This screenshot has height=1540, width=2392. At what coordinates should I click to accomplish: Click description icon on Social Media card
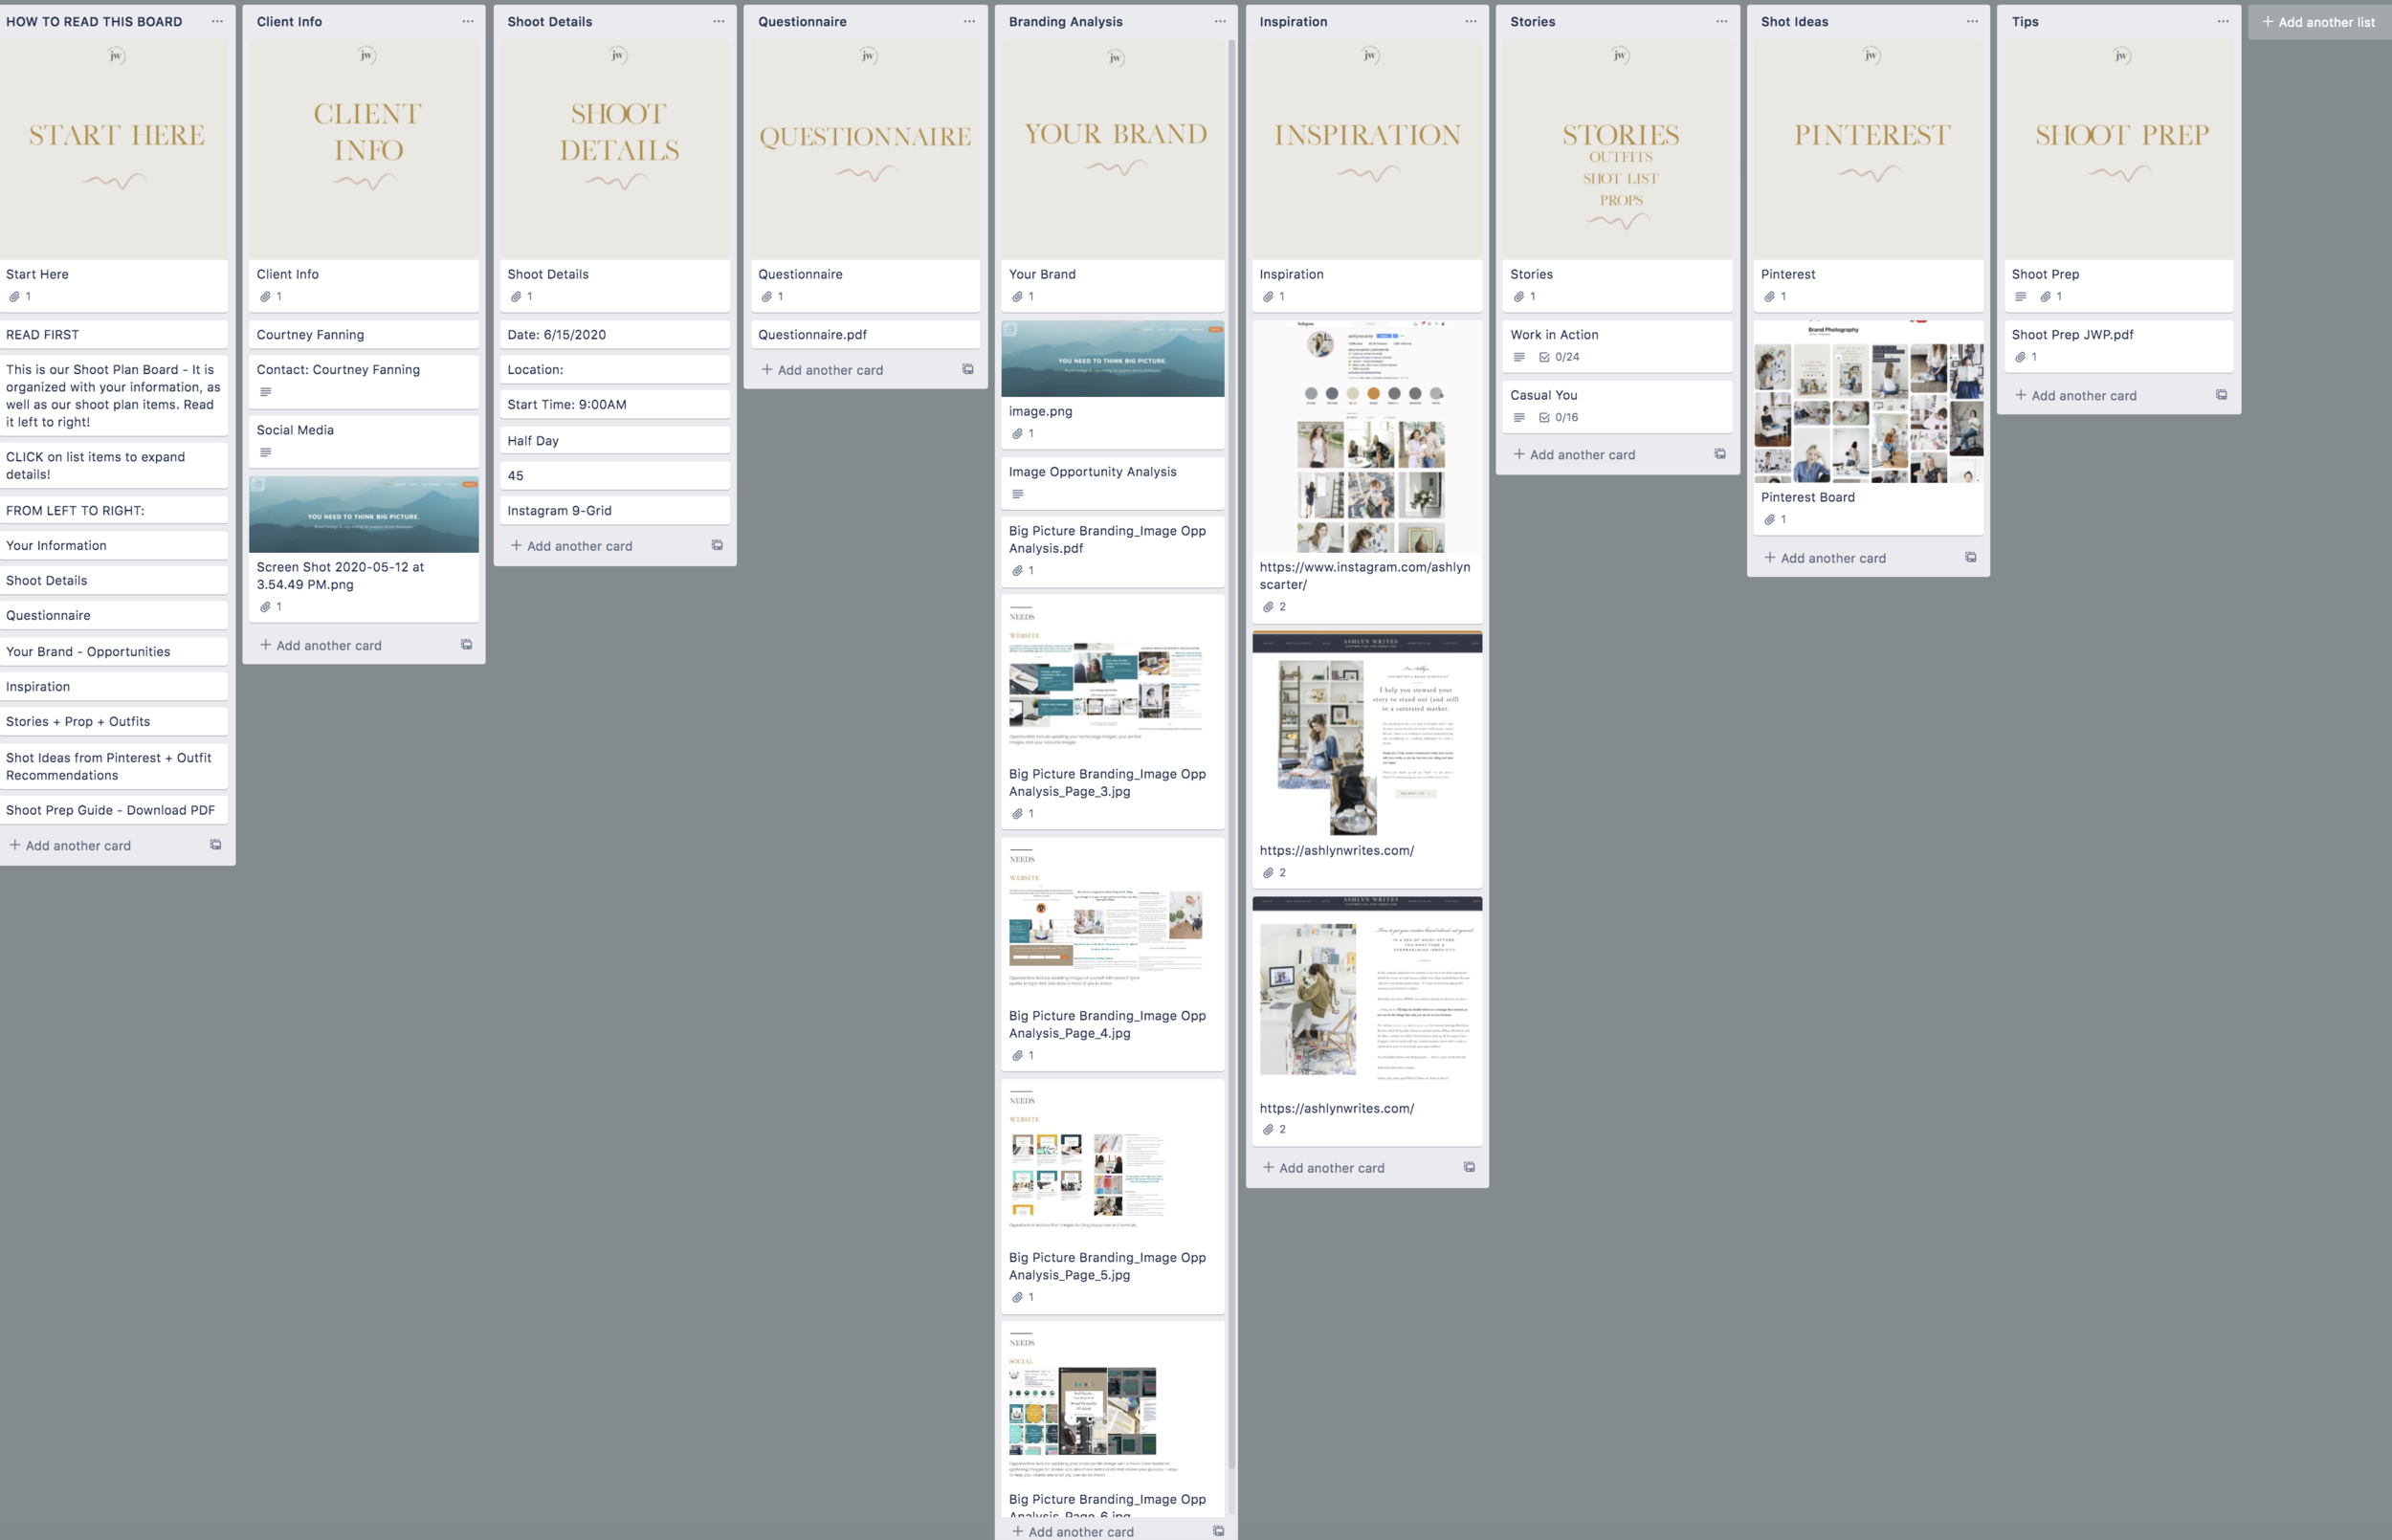coord(265,452)
